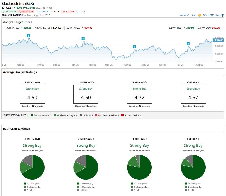Click the 2 MTHS AGO 4.50 rating box
Viewport: 226px width, 196px height.
coord(86,94)
